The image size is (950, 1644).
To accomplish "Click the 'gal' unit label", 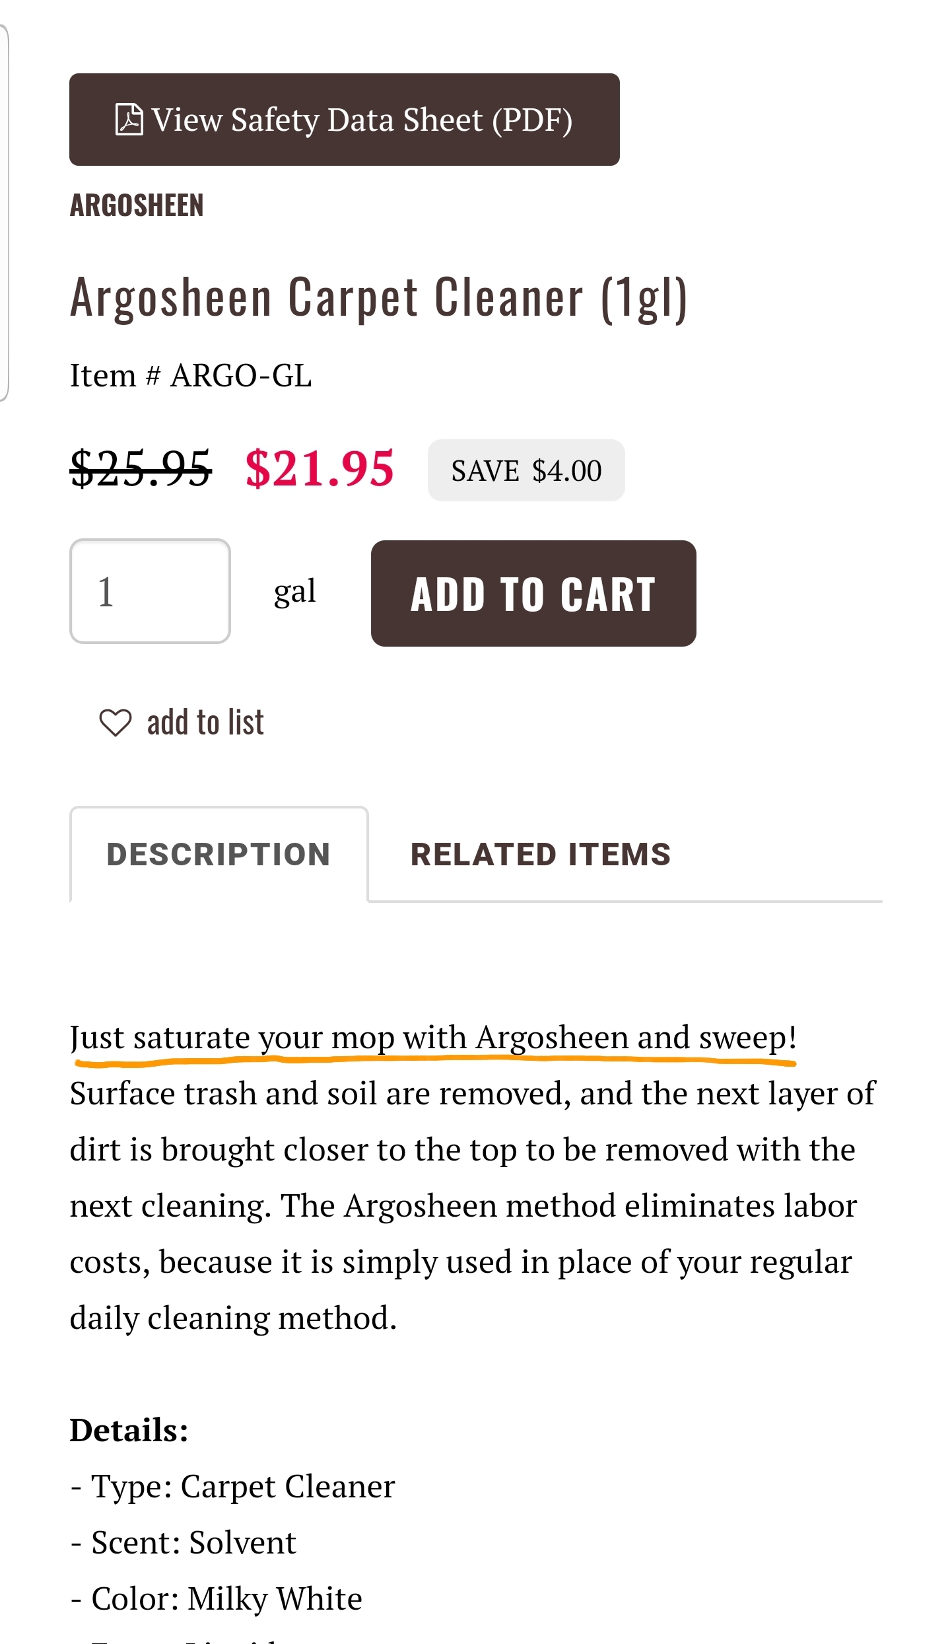I will 294,591.
